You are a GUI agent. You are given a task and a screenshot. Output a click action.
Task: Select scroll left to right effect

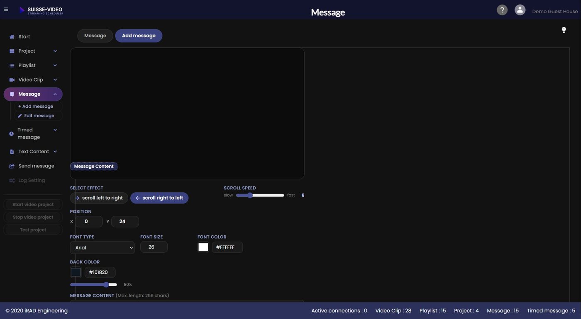pos(99,198)
